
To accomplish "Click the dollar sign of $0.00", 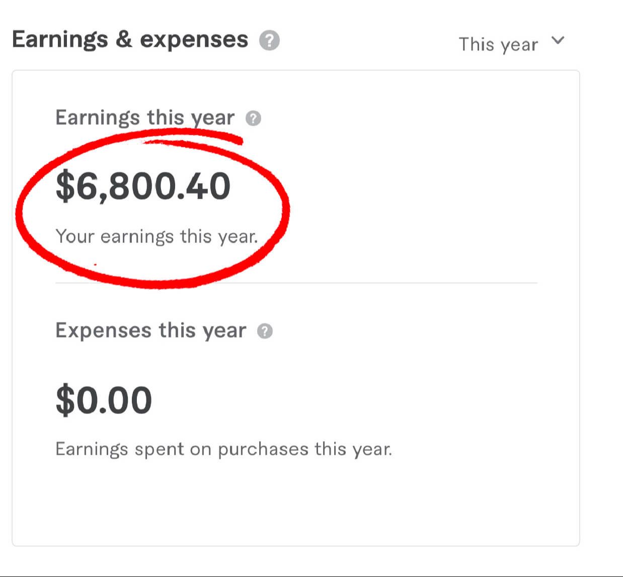I will click(x=64, y=400).
